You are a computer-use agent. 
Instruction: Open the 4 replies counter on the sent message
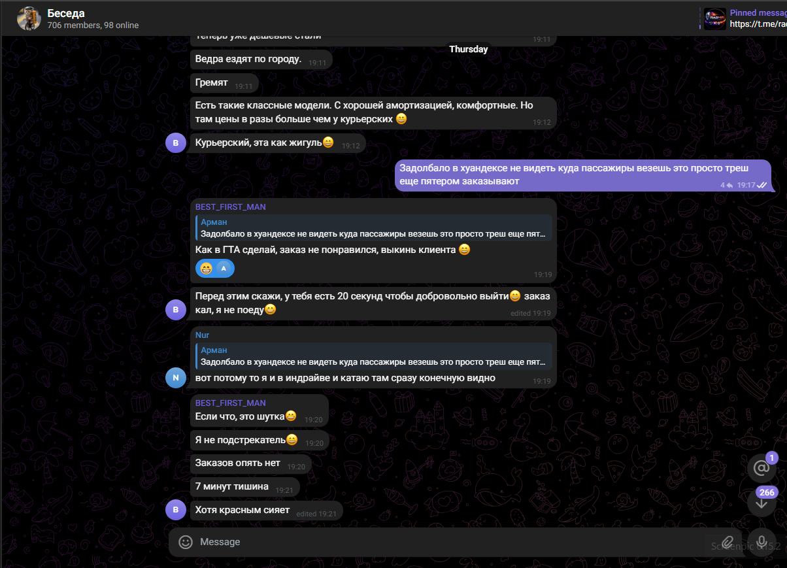[726, 185]
